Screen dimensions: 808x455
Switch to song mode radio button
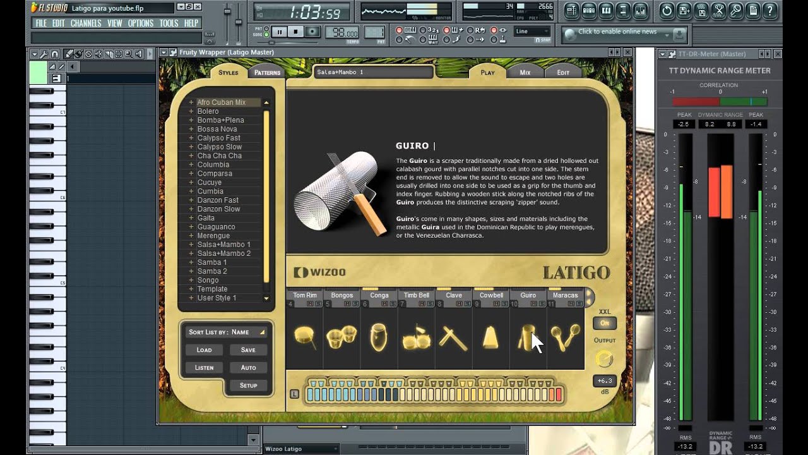pos(267,35)
